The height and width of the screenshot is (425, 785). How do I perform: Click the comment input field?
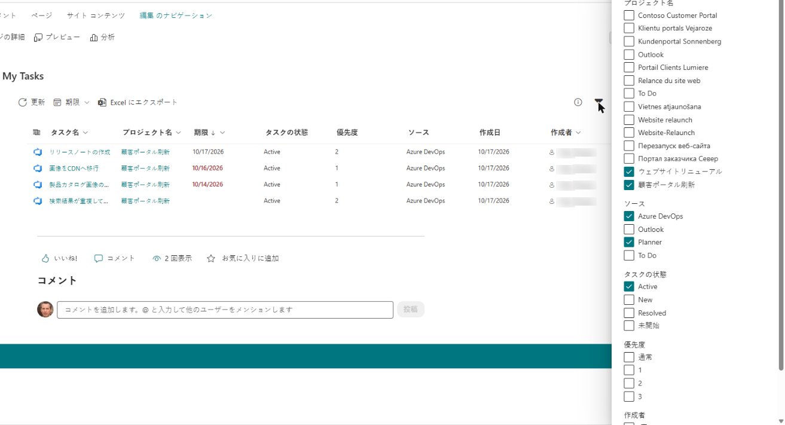(x=225, y=310)
